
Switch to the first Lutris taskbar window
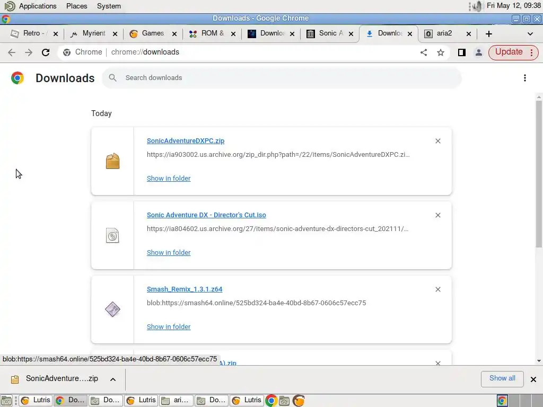[35, 401]
